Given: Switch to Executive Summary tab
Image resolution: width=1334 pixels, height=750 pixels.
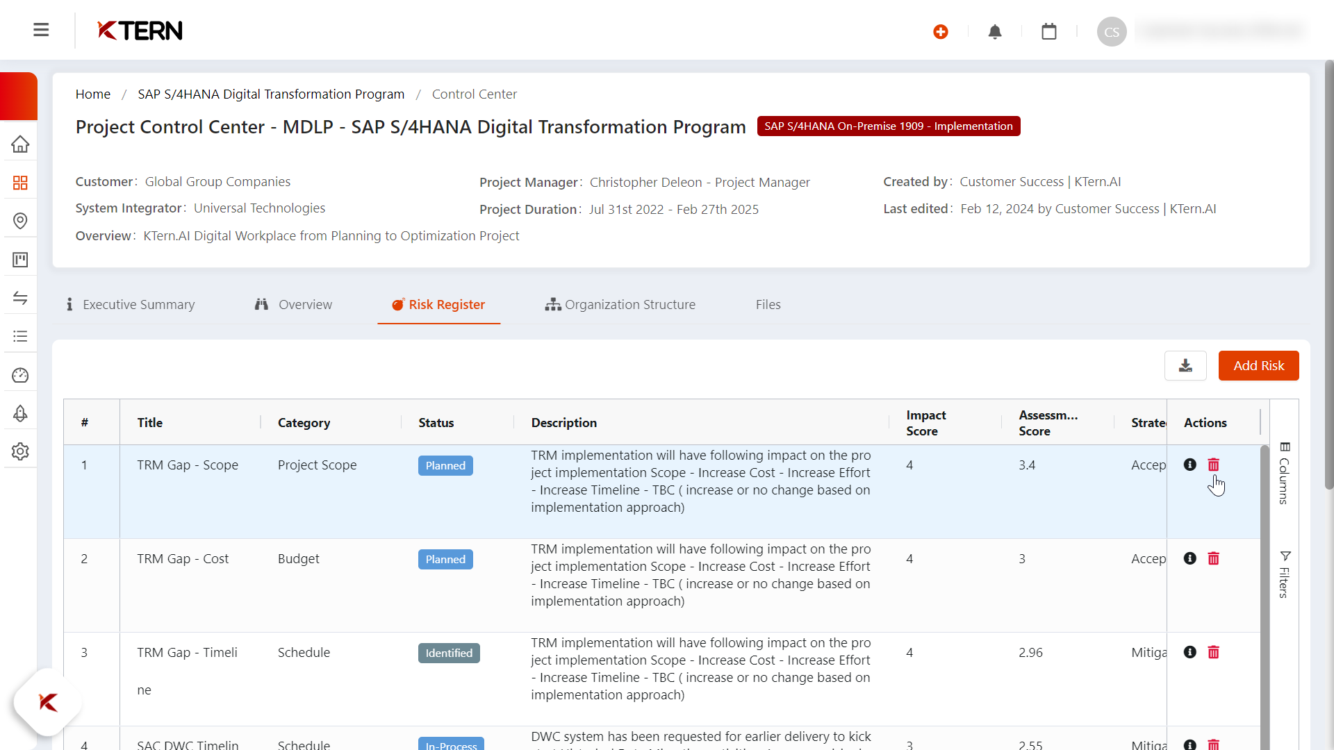Looking at the screenshot, I should (130, 304).
